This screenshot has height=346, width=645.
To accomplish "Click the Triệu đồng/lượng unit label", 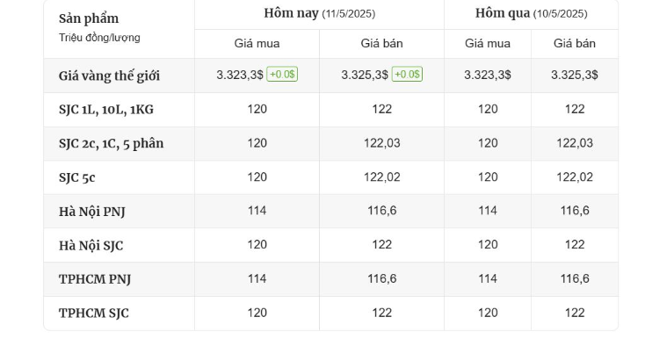I will pos(99,38).
